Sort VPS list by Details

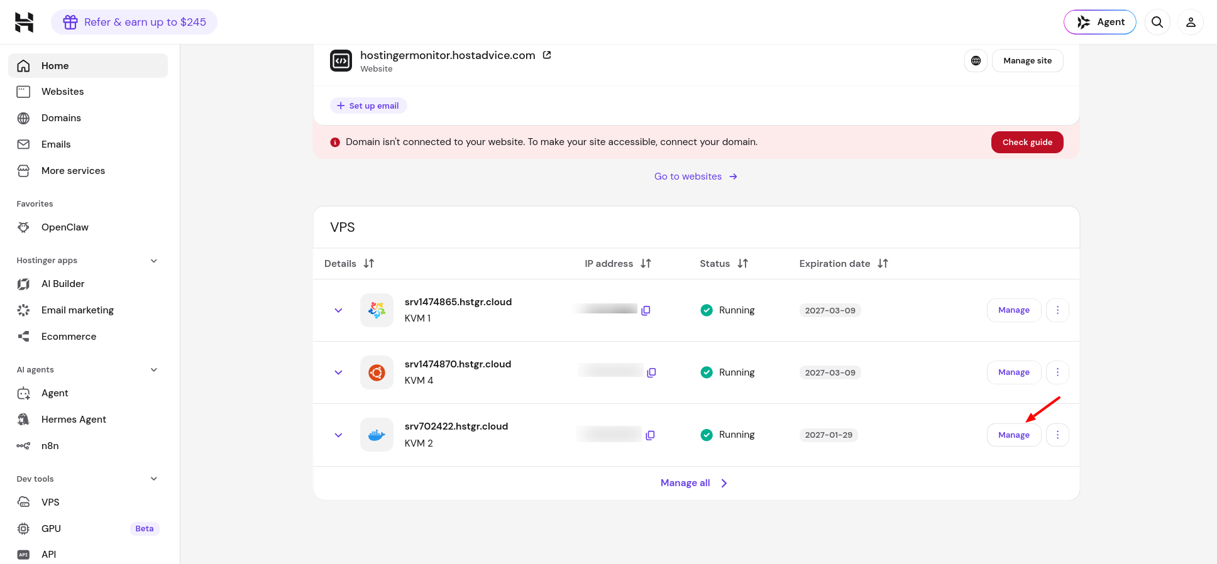point(369,264)
